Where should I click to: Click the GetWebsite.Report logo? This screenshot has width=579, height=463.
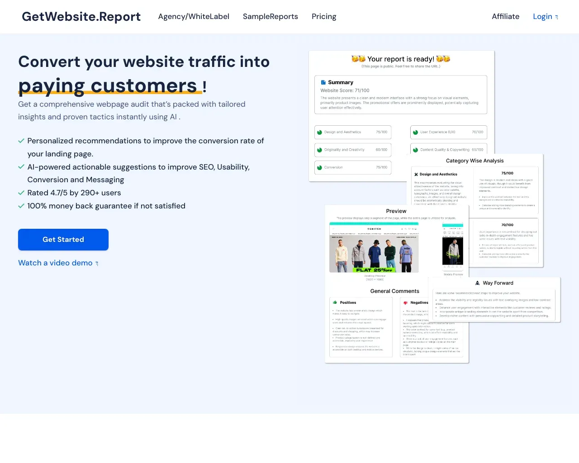81,17
